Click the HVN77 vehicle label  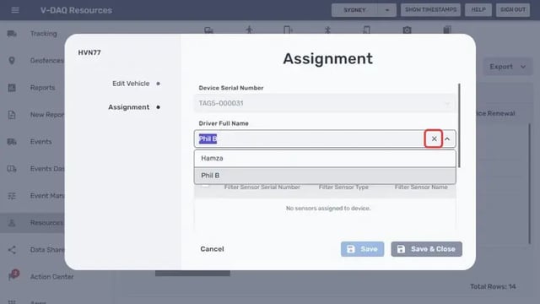point(89,52)
